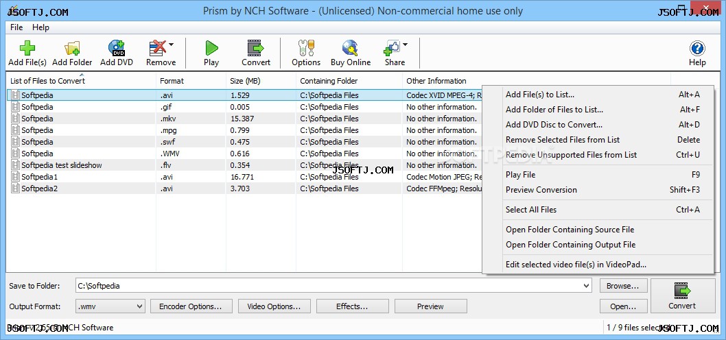
Task: Select the Softpedia .swf file icon
Action: pos(16,141)
